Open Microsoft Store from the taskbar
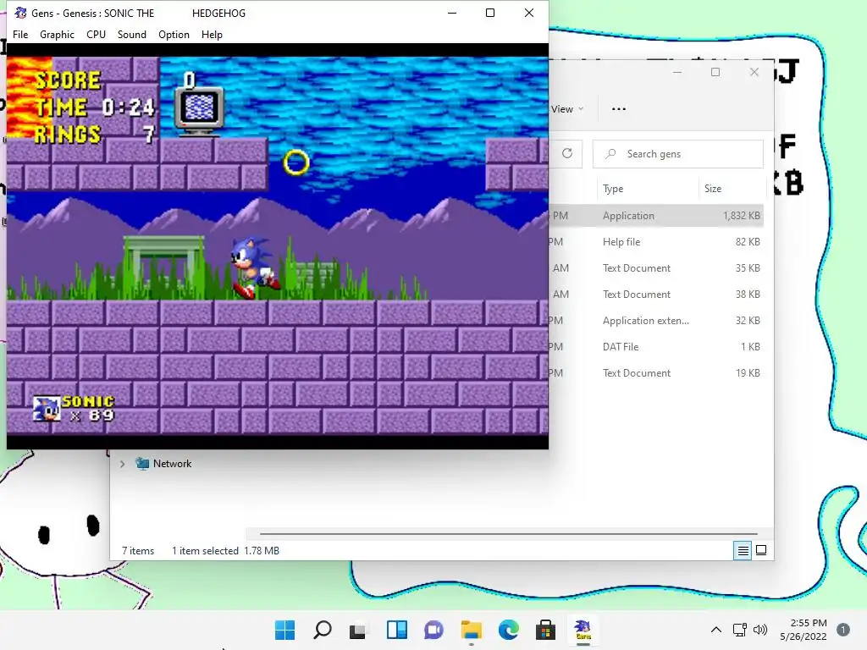The width and height of the screenshot is (867, 650). tap(545, 630)
